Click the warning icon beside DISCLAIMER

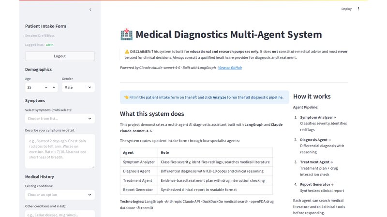tap(127, 52)
